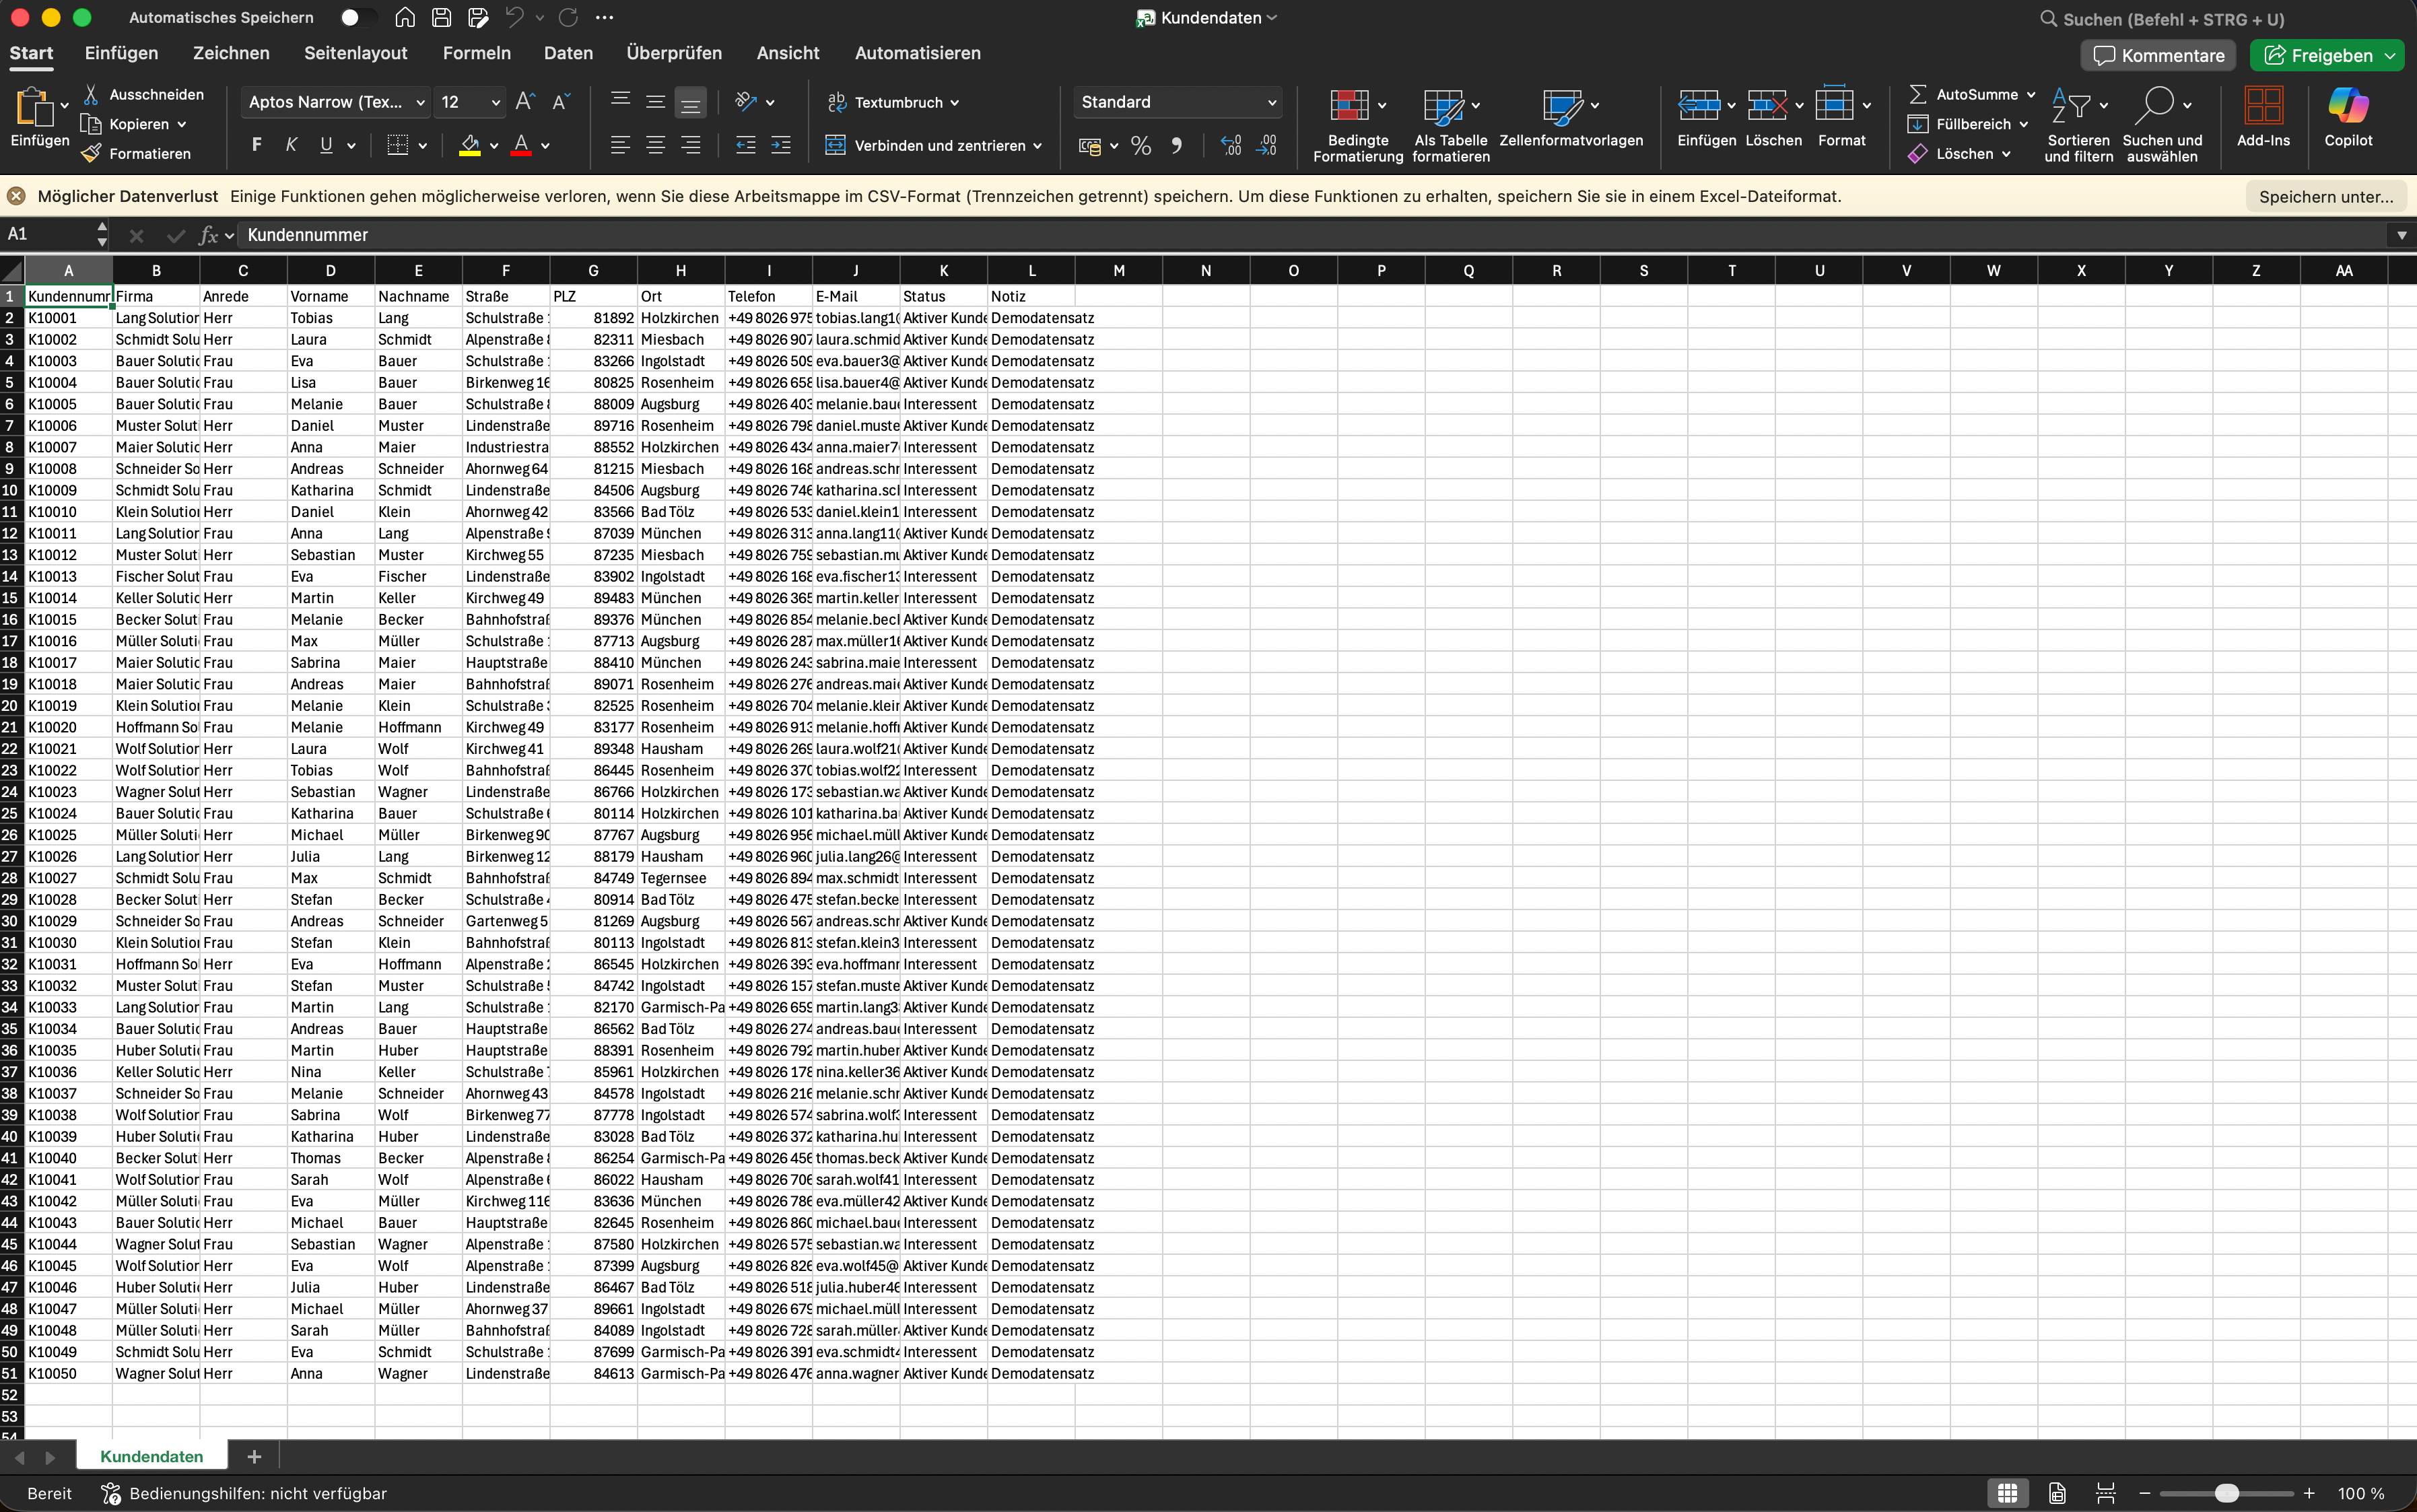Toggle center text horizontally
2417x1512 pixels.
click(656, 145)
